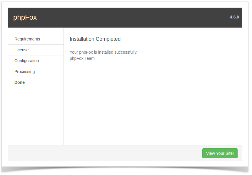Click the View Your Site! button
The height and width of the screenshot is (175, 252).
pos(220,153)
